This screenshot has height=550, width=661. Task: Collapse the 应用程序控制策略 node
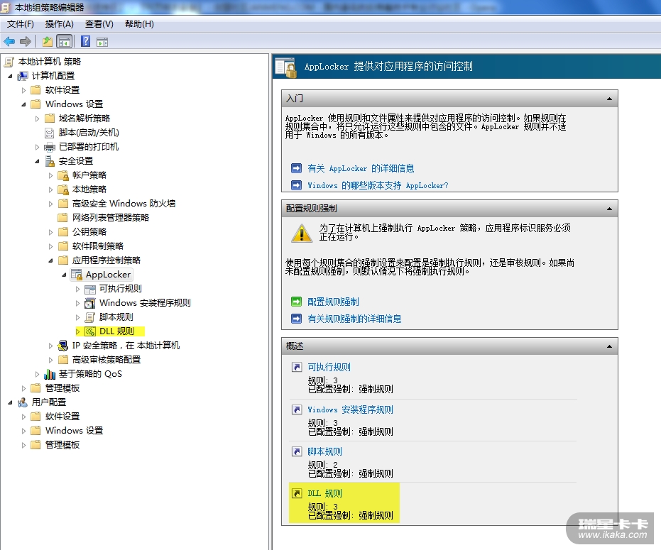[x=50, y=261]
